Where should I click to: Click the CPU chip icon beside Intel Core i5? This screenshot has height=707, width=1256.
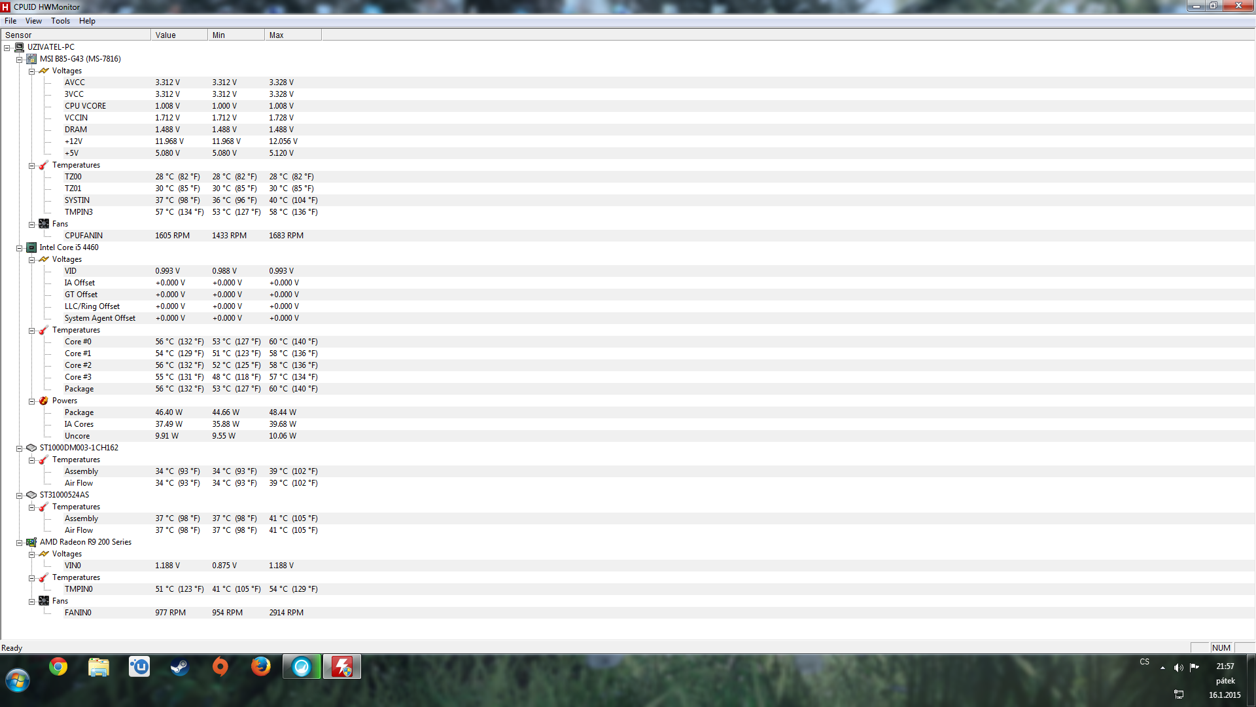tap(31, 247)
